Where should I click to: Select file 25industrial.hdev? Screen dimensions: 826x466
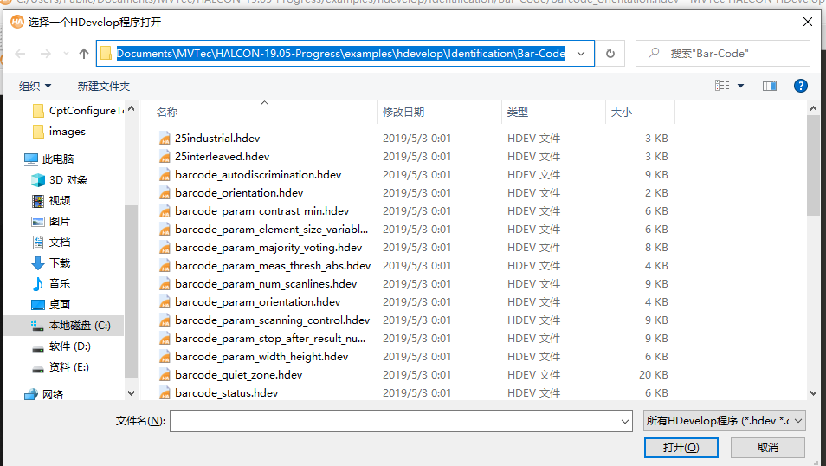click(217, 138)
